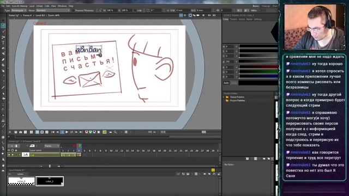Click the yellow sub-camera icon in viewer bar

click(104, 132)
